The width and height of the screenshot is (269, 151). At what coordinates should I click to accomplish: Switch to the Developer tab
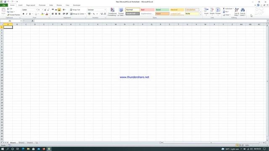pos(76,5)
